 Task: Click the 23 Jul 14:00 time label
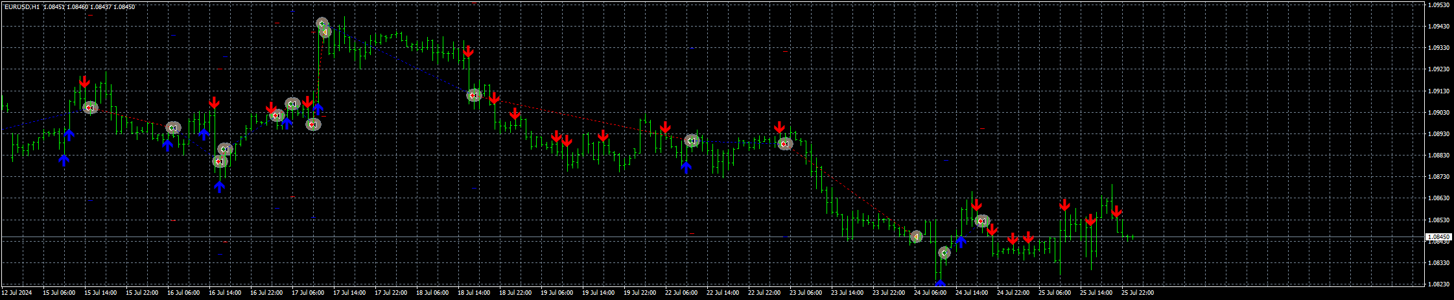coord(847,293)
